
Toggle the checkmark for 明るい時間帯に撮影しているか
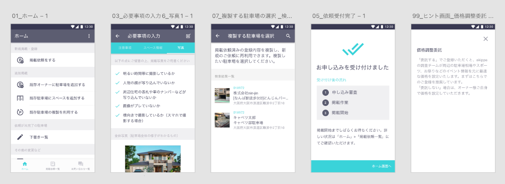118,74
